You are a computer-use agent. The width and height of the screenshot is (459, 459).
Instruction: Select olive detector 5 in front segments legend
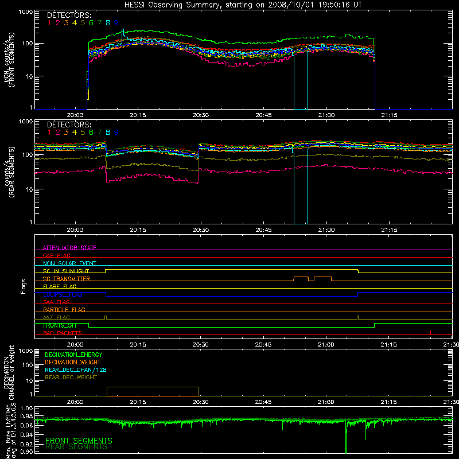(x=83, y=22)
